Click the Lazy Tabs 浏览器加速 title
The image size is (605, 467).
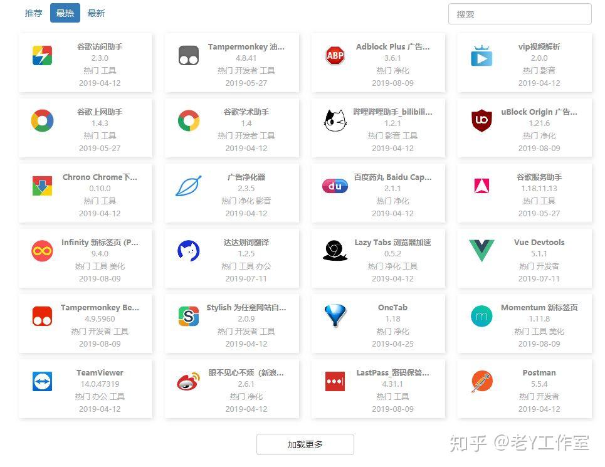tap(392, 242)
